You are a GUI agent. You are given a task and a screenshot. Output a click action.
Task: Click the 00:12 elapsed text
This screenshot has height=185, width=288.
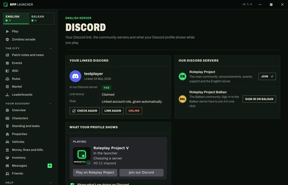click(x=105, y=163)
